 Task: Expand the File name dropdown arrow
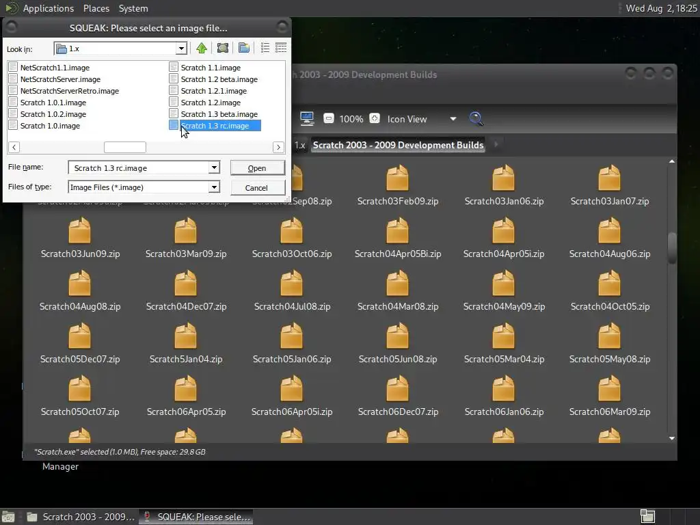point(214,167)
